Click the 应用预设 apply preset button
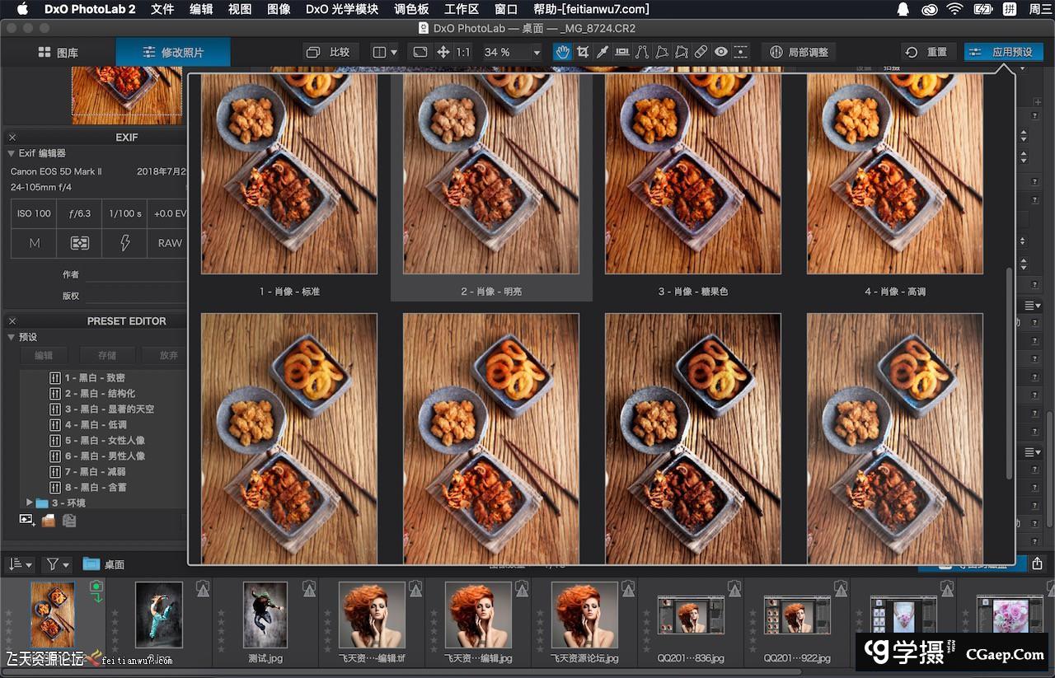 1003,52
